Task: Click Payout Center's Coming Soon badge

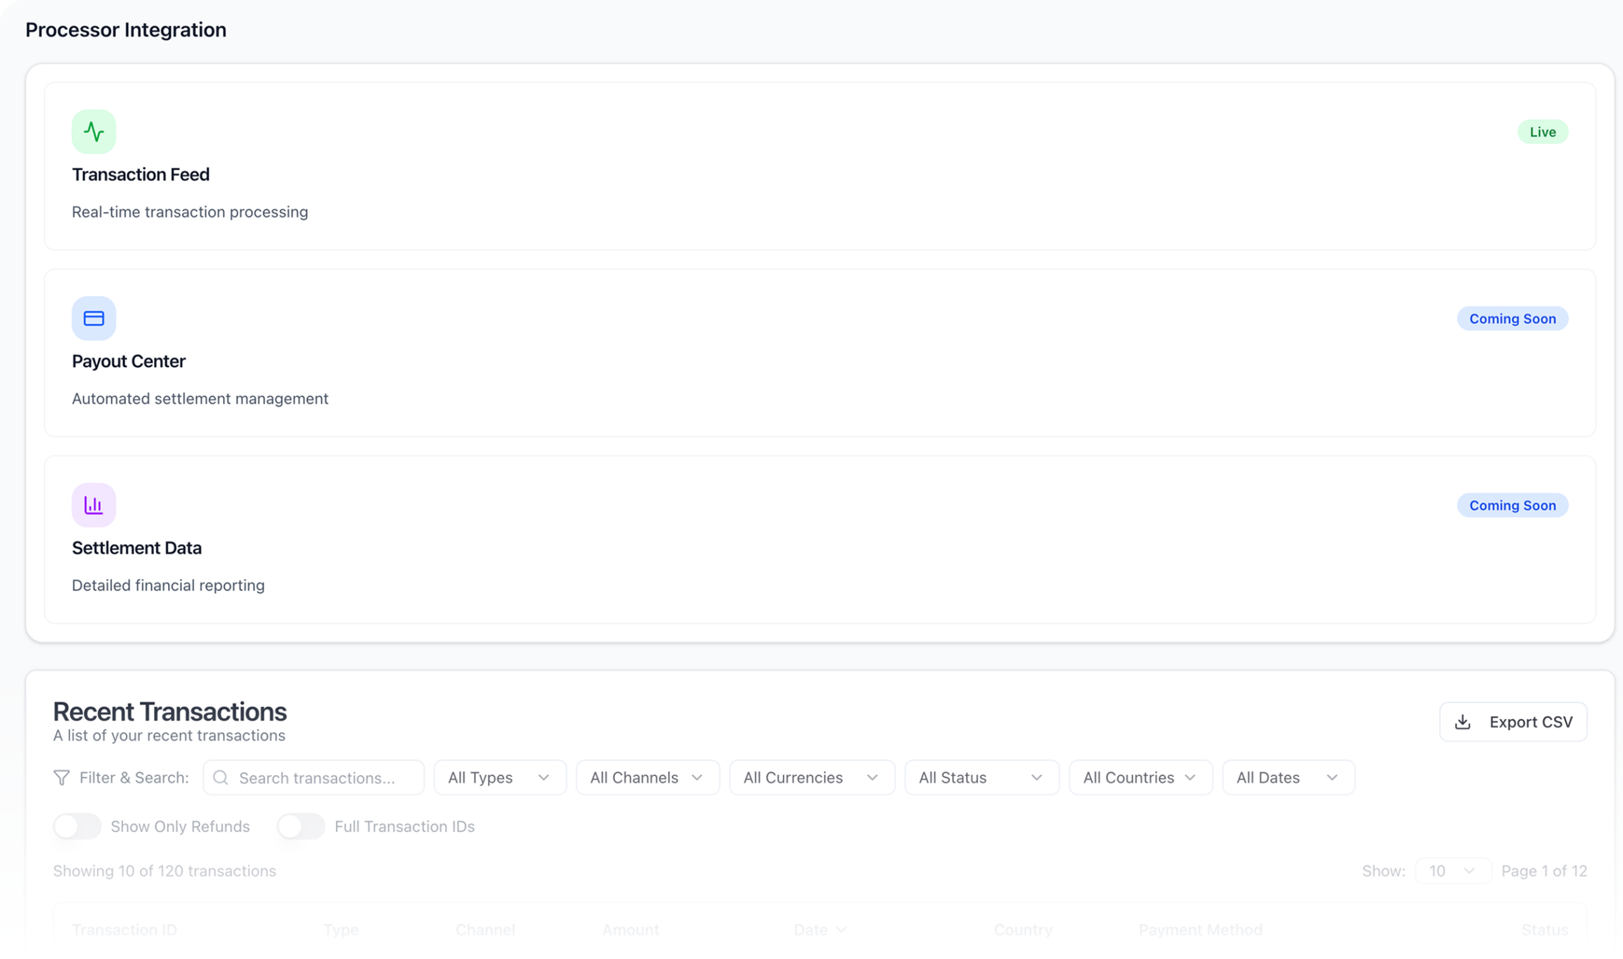Action: tap(1512, 318)
